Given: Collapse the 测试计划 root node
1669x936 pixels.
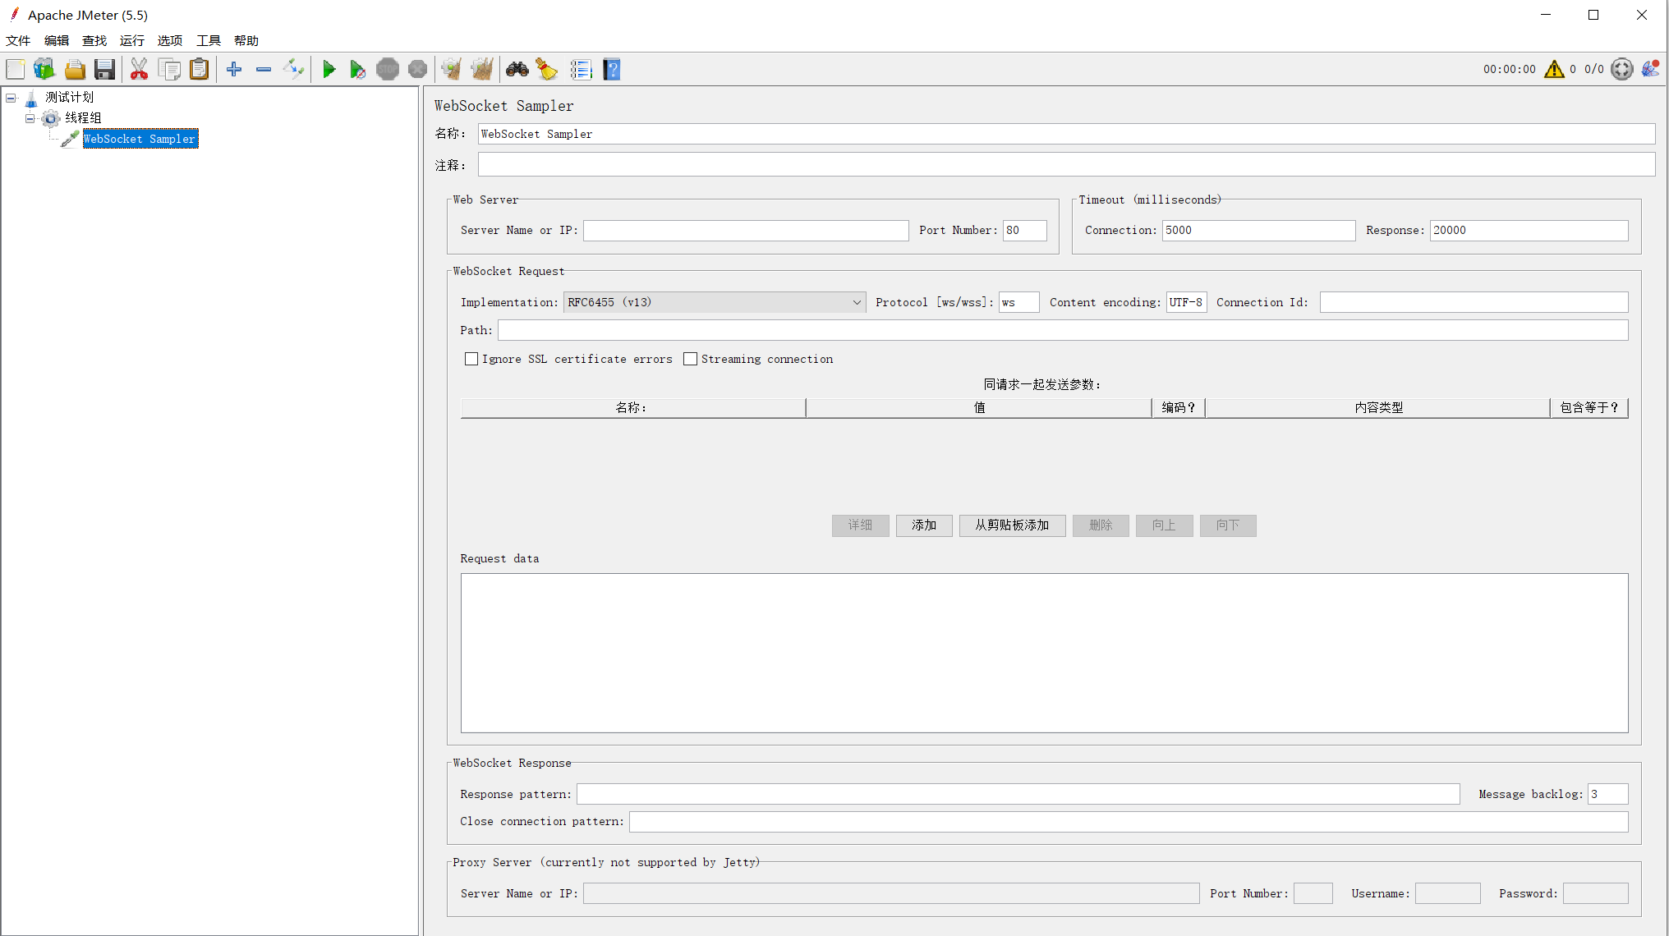Looking at the screenshot, I should point(11,97).
